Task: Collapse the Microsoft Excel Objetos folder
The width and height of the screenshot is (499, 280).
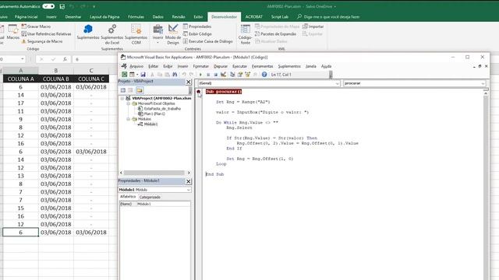Action: click(129, 103)
